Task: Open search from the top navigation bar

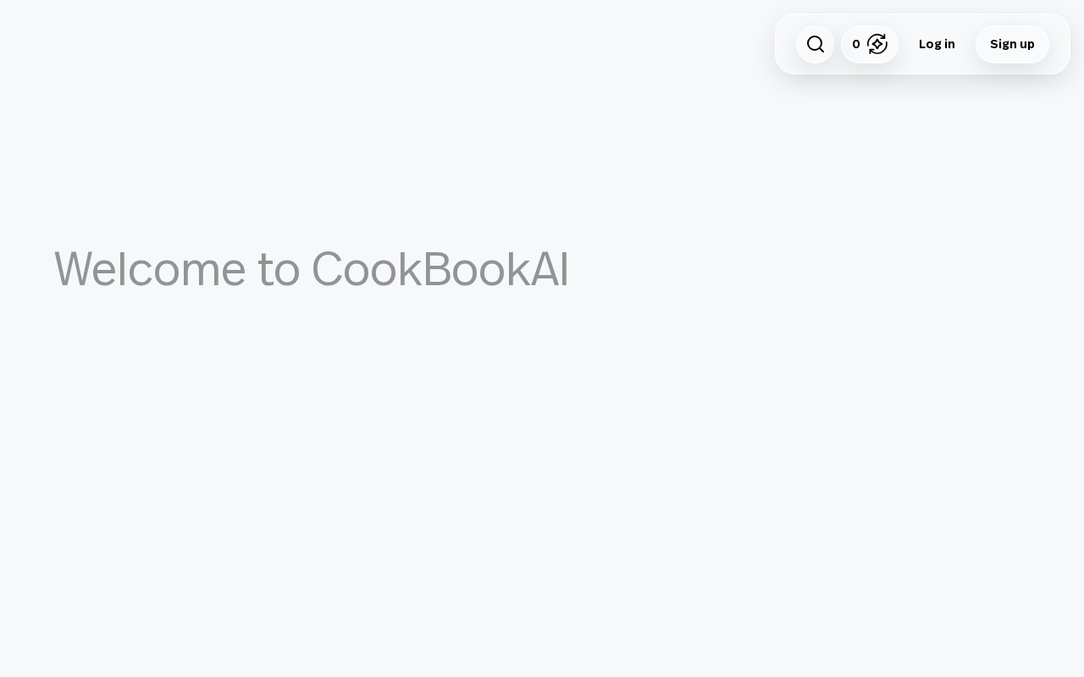Action: (815, 44)
